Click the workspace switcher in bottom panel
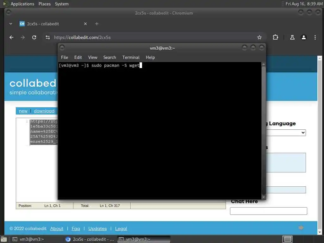The image size is (324, 243). pos(287,239)
